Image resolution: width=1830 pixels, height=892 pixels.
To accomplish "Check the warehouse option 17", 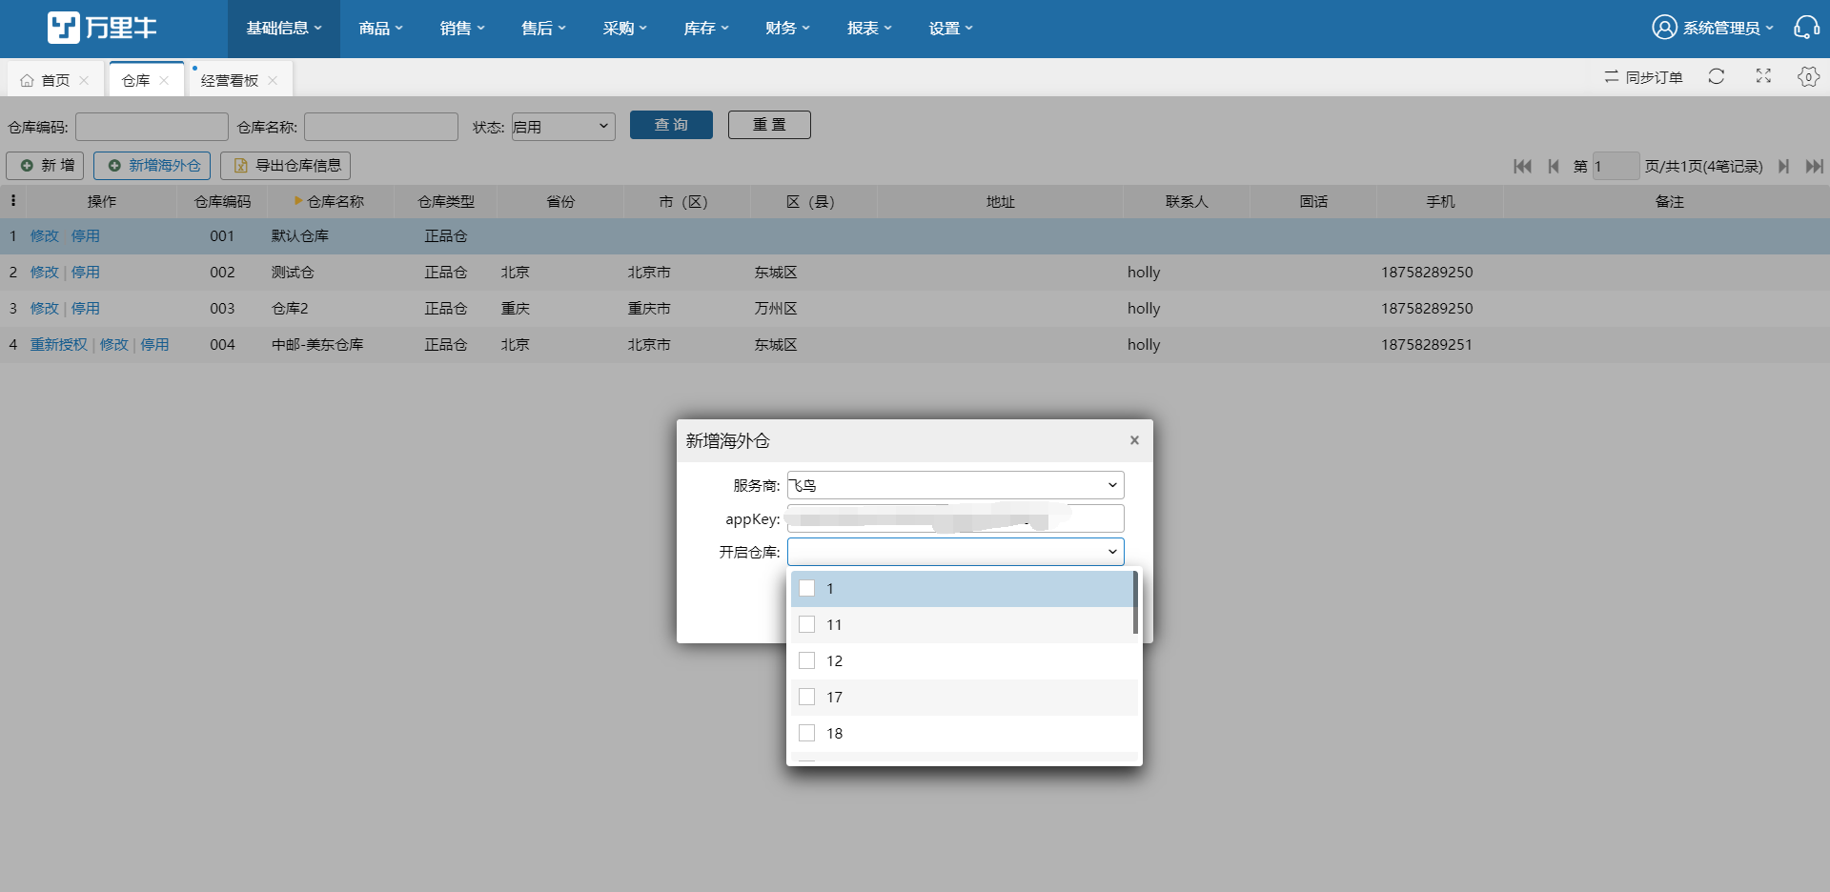I will tap(807, 697).
